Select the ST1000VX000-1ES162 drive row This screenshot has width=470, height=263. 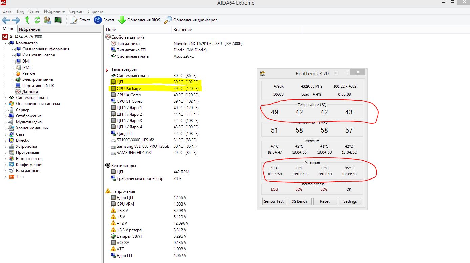154,140
